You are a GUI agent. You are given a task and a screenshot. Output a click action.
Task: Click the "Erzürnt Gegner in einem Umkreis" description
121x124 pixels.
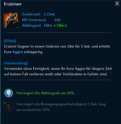pos(57,49)
